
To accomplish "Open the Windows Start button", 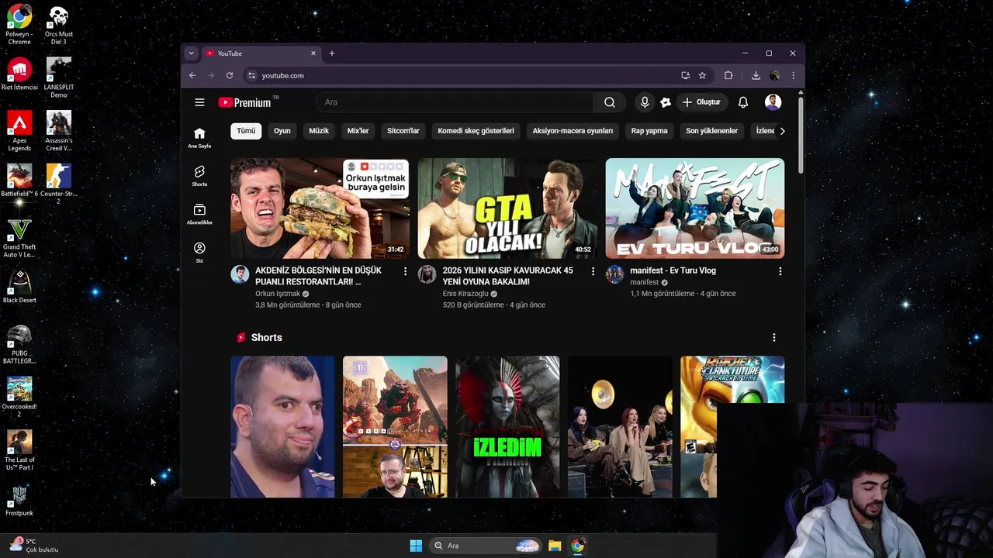I will pos(416,546).
